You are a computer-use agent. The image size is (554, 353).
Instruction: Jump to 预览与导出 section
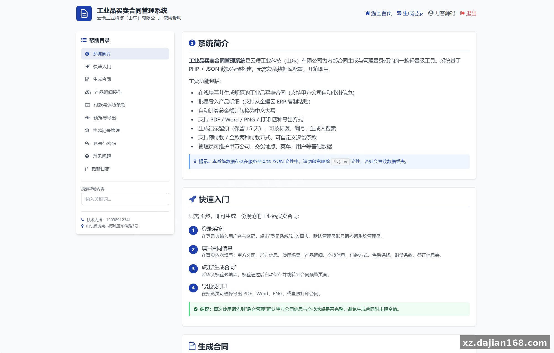(x=125, y=118)
